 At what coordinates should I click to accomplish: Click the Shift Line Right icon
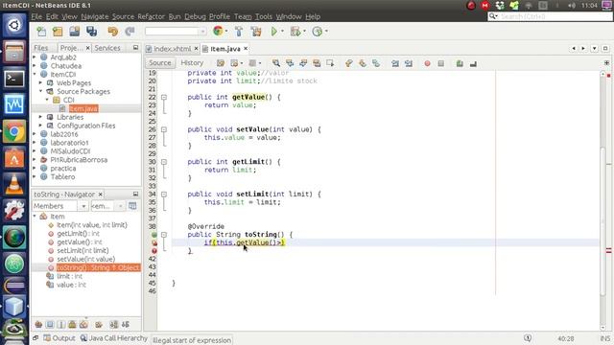pos(409,63)
